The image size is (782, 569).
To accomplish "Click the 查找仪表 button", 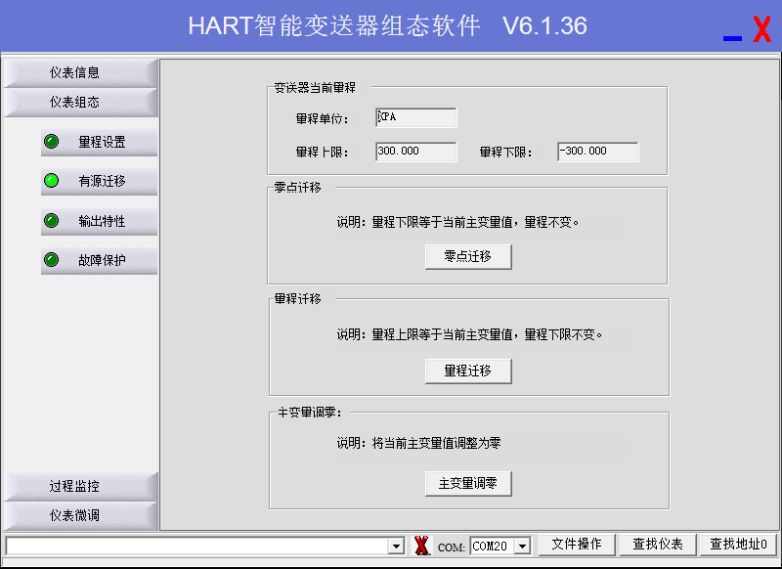I will coord(657,545).
